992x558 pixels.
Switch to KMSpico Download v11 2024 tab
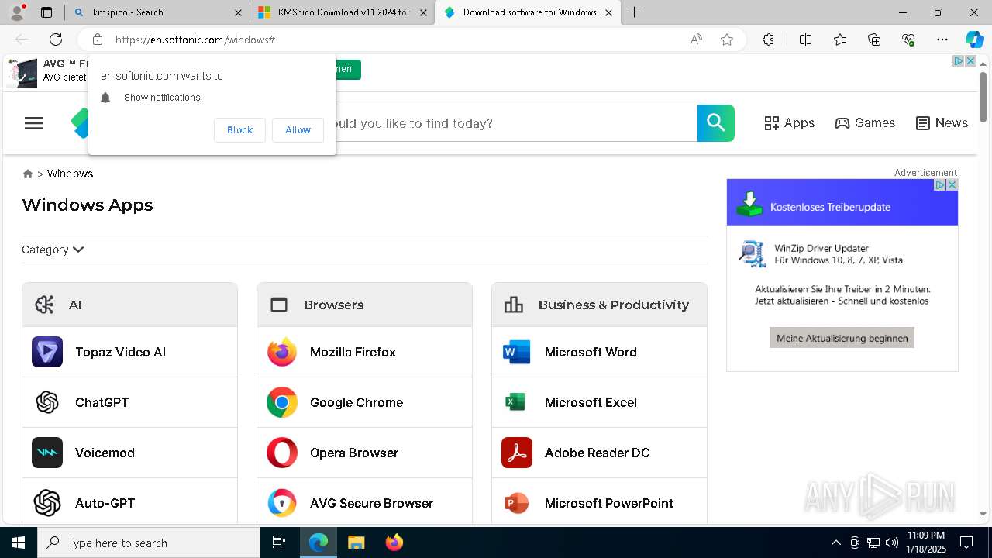click(x=342, y=12)
